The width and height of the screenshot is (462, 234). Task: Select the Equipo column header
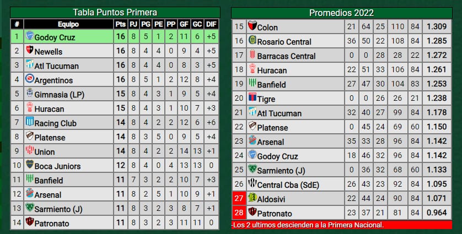click(68, 24)
